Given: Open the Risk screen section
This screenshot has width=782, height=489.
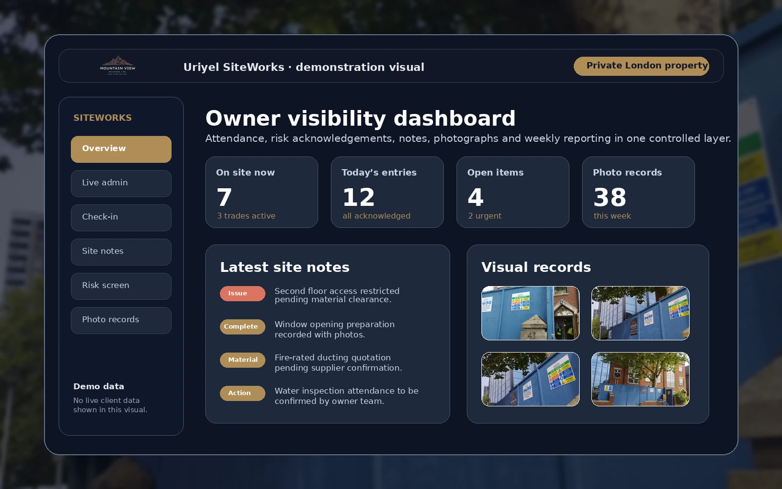Looking at the screenshot, I should tap(121, 286).
